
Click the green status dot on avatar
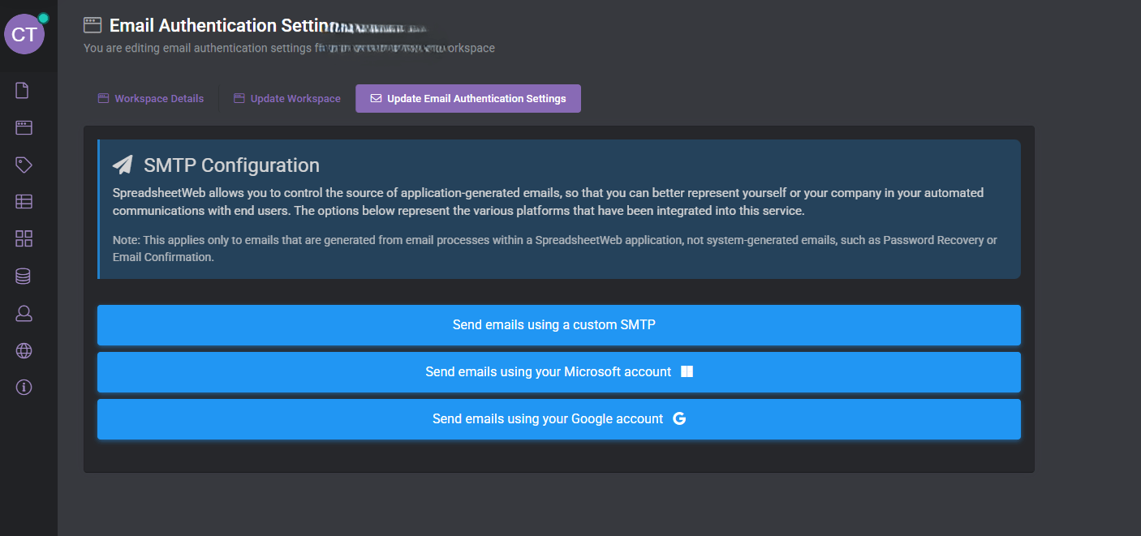tap(43, 18)
